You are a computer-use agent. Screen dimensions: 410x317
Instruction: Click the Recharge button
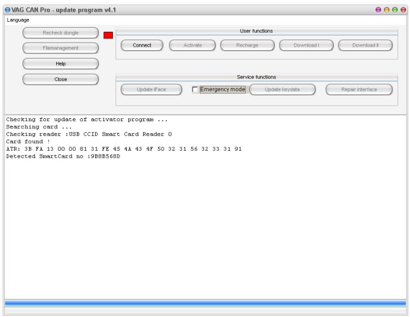[x=247, y=46]
